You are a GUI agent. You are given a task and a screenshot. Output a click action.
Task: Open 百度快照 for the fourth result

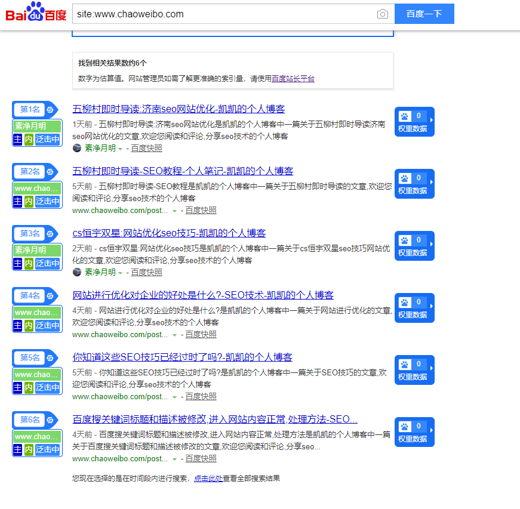(x=201, y=335)
